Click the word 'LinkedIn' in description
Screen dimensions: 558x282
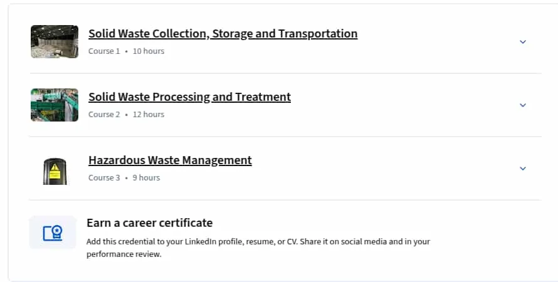[201, 241]
